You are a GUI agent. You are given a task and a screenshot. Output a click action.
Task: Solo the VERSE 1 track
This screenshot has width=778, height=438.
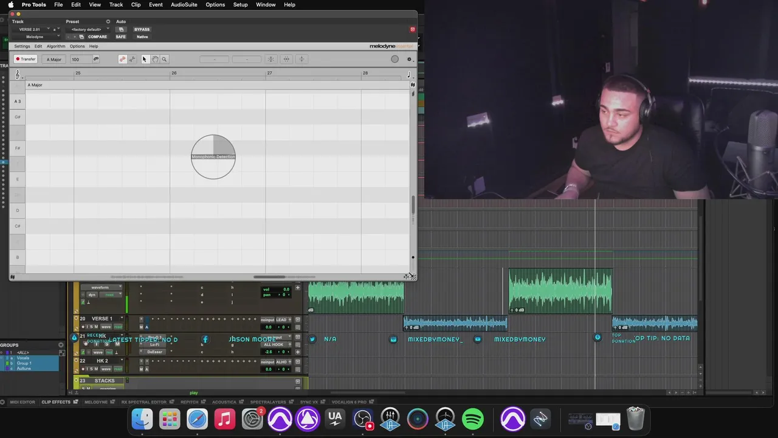[91, 327]
